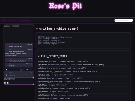Click the chat name input field
The height and width of the screenshot is (101, 135).
click(x=19, y=73)
